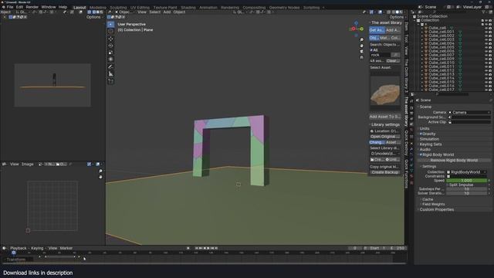Click the red X axis on navigation gizmo
The width and height of the screenshot is (494, 278).
[354, 29]
